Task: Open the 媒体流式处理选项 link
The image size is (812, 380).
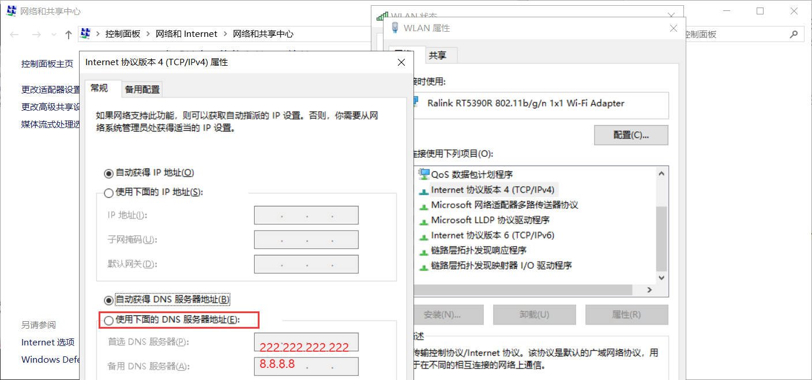Action: coord(51,125)
